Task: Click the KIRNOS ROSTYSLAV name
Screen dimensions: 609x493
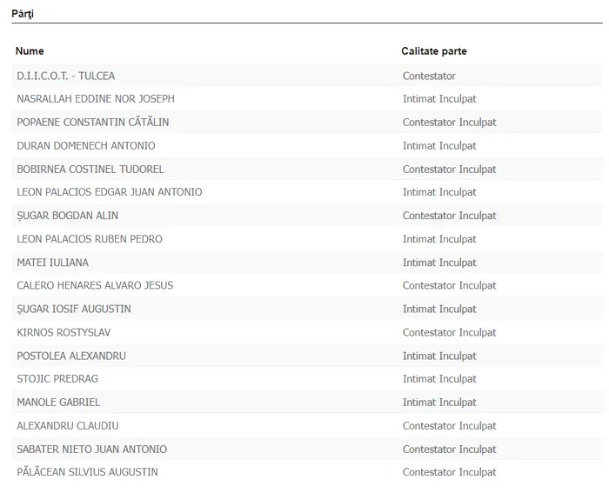Action: (x=64, y=332)
